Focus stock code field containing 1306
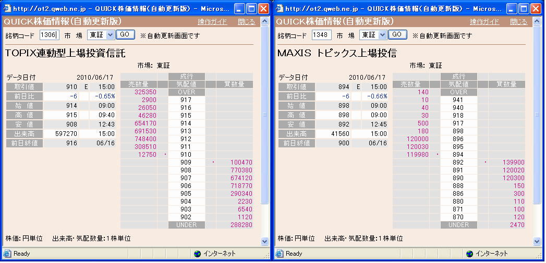The width and height of the screenshot is (546, 263). 50,35
